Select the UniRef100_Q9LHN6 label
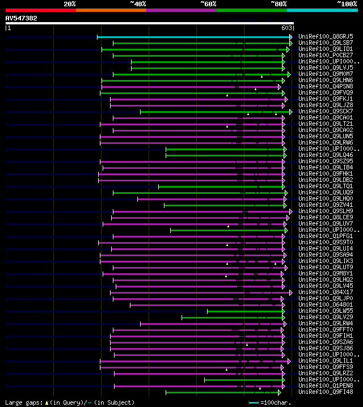 click(x=326, y=80)
